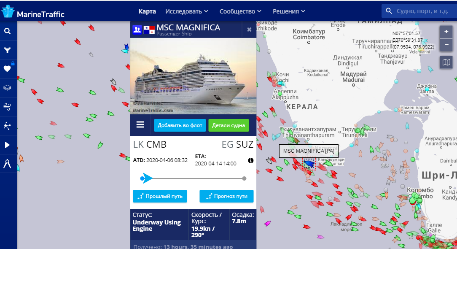457x281 pixels.
Task: Expand the Сообщество dropdown menu
Action: (240, 11)
